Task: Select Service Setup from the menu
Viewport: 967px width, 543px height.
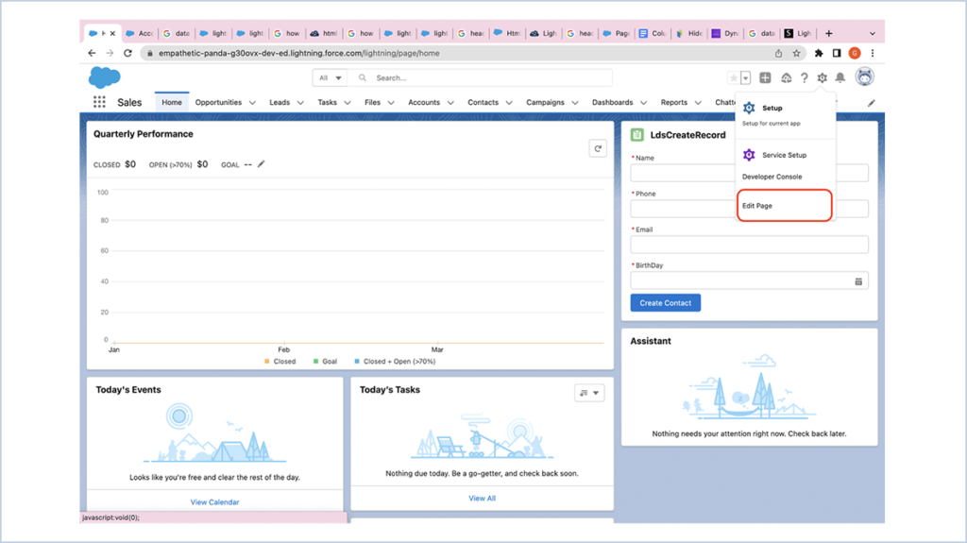Action: coord(785,155)
